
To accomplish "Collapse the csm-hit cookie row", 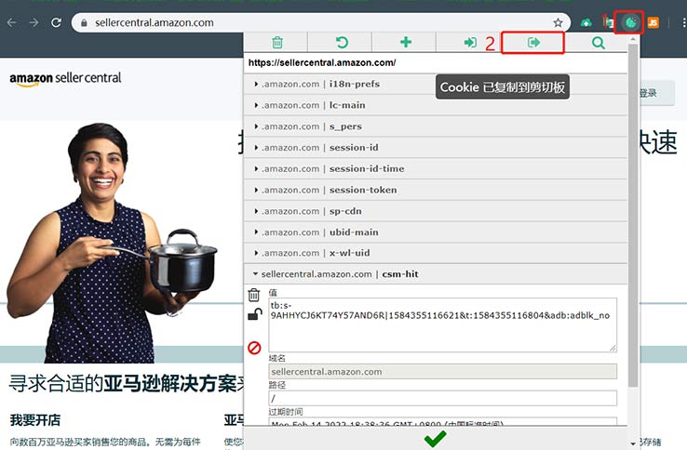I will click(x=436, y=274).
